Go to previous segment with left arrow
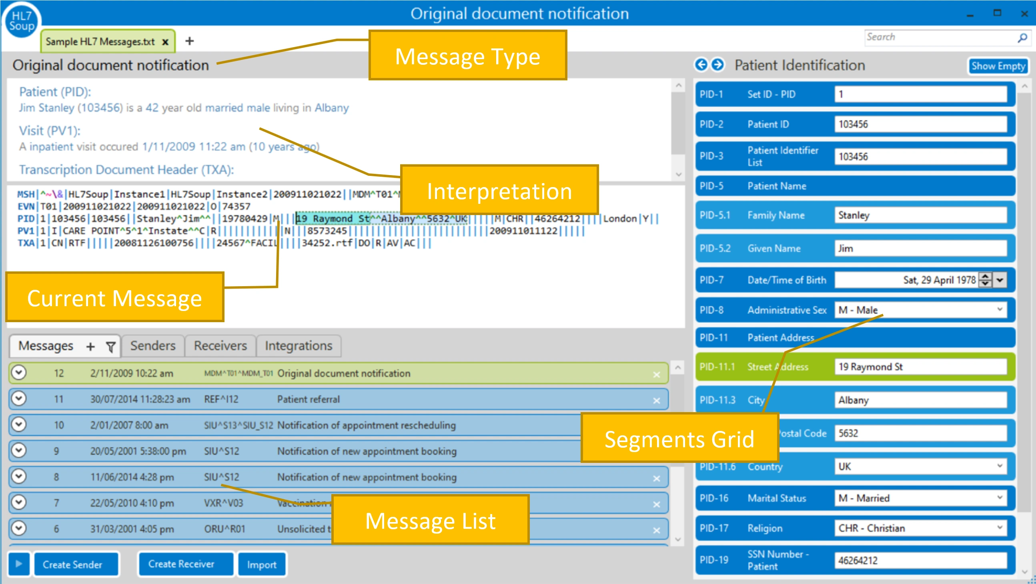Screen dimensions: 1036x584 pyautogui.click(x=701, y=65)
